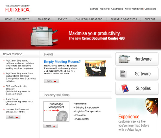Screen dimensions: 161x138
Task: Open FXS, netGuru to offer eReview article
Action: [18, 90]
